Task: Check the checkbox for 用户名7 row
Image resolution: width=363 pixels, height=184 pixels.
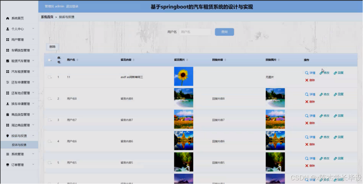Action: [x=49, y=120]
